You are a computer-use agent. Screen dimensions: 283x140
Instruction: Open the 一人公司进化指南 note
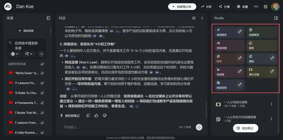[x=242, y=104]
